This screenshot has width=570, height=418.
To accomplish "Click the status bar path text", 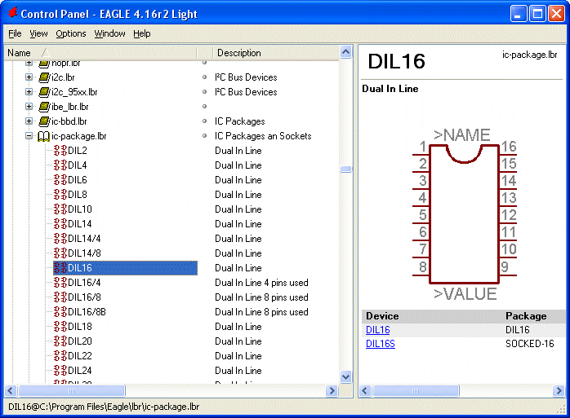I will click(104, 407).
